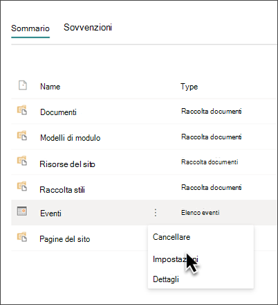Open the three-dot menu for Eventi
This screenshot has width=278, height=305.
click(x=156, y=213)
